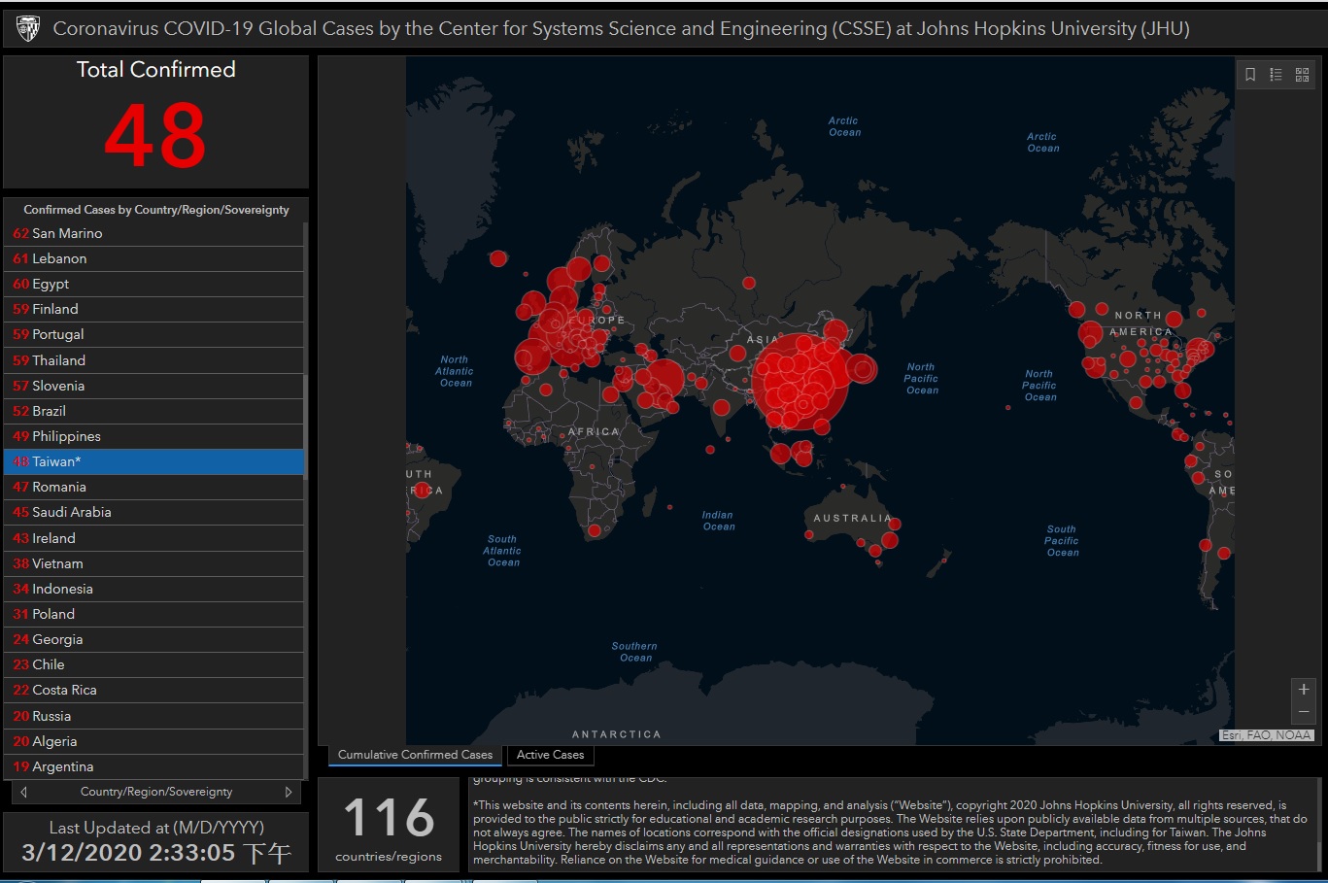Image resolution: width=1328 pixels, height=883 pixels.
Task: Go to previous list with left arrow
Action: (x=24, y=792)
